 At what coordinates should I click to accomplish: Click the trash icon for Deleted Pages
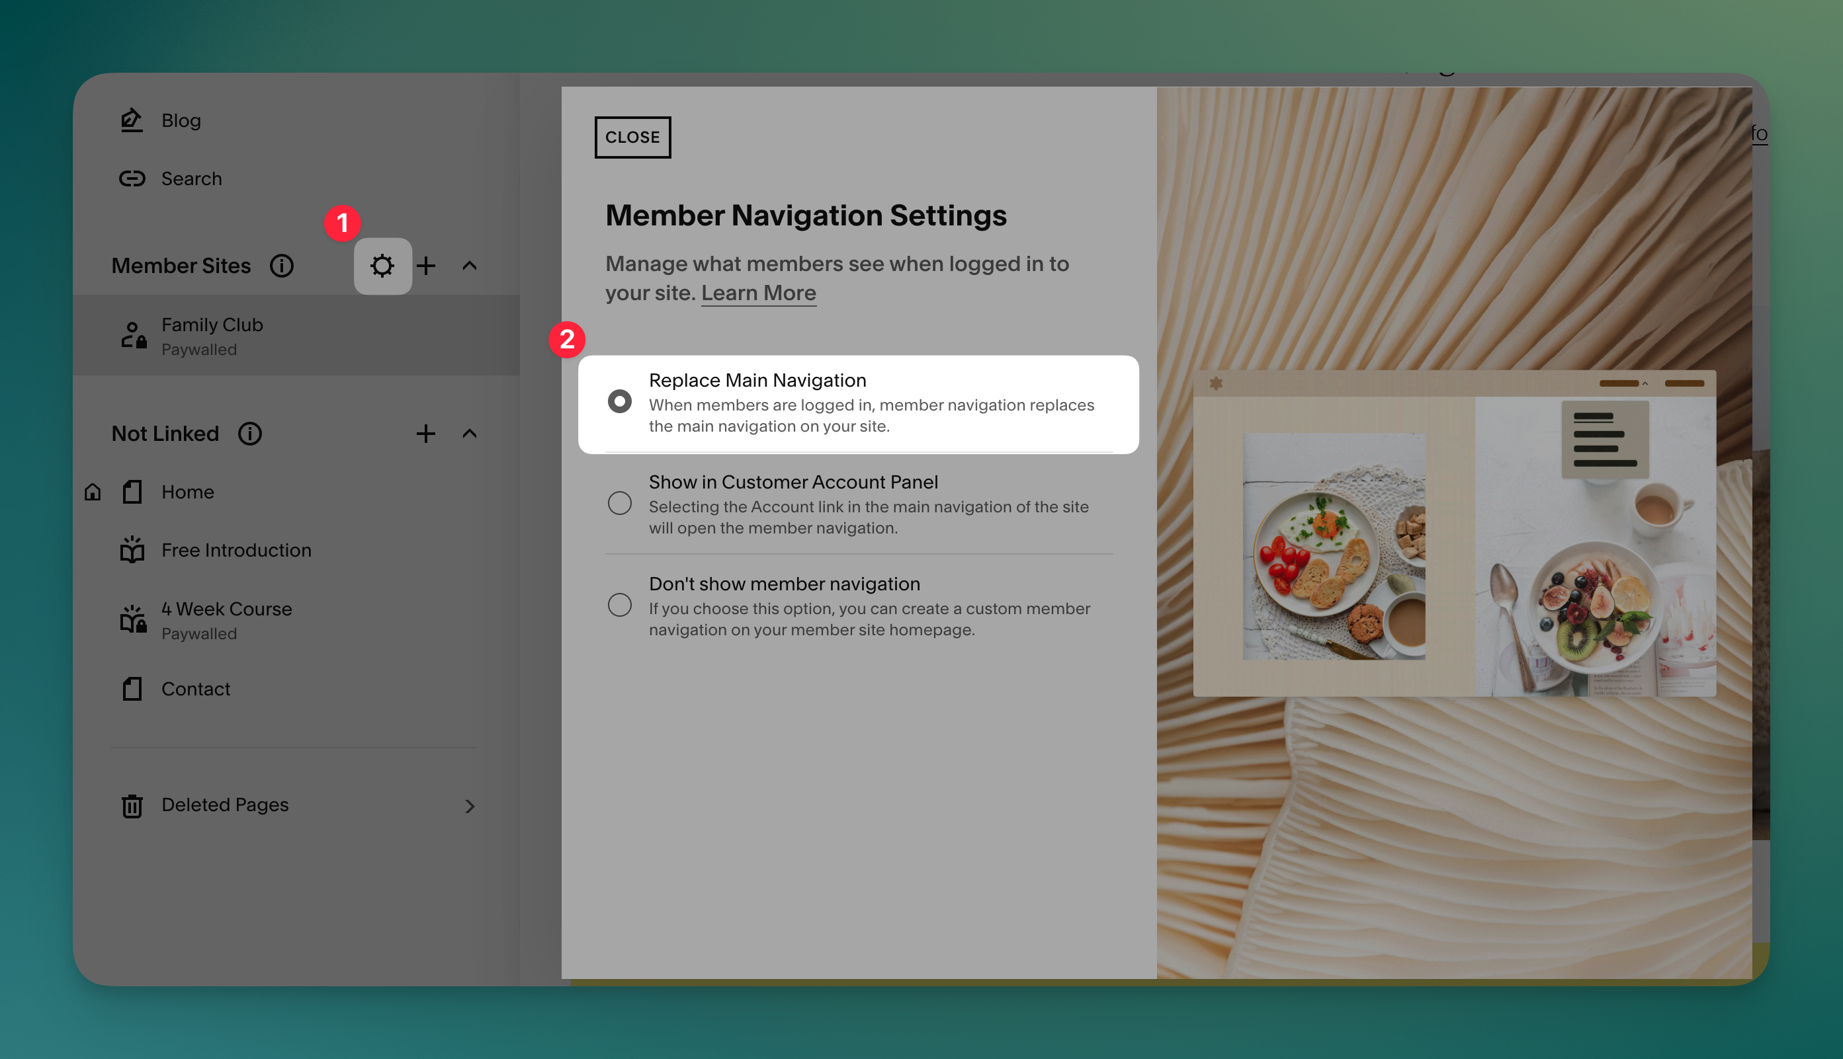click(132, 805)
